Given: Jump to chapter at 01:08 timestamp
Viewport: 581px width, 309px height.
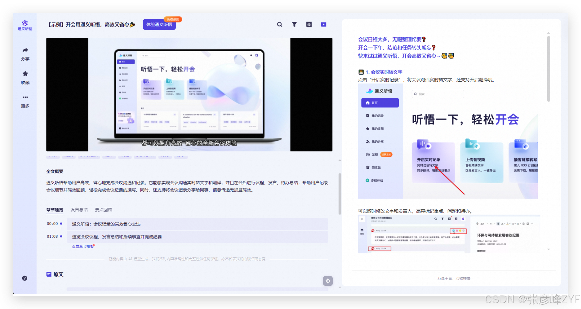Looking at the screenshot, I should tap(52, 236).
